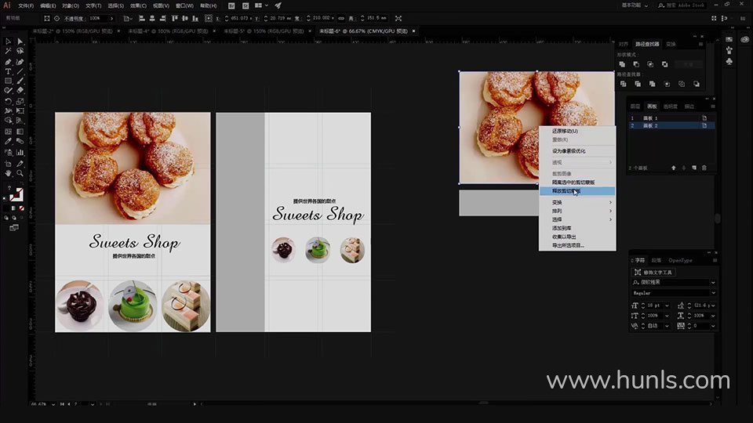Click the Divide pathfinder icon
Viewport: 753px width, 423px height.
pyautogui.click(x=623, y=84)
